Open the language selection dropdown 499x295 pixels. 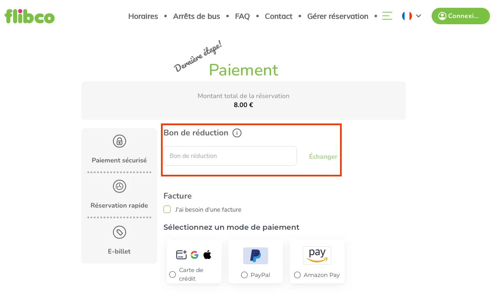pyautogui.click(x=419, y=16)
